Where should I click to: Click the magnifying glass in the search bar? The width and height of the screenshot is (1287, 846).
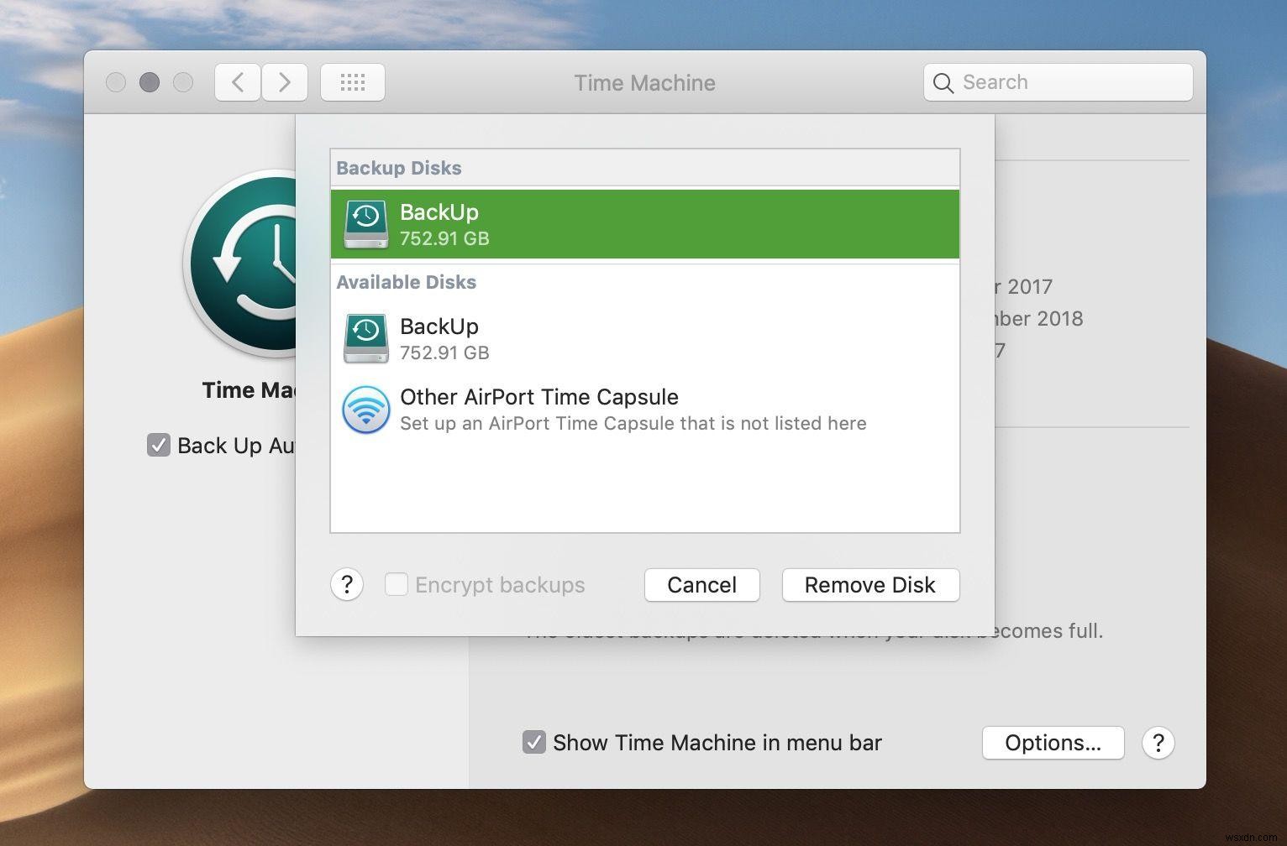click(x=943, y=82)
